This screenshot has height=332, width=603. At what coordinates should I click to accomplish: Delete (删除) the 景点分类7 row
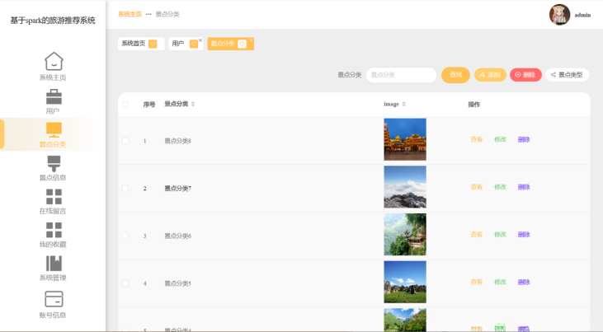click(x=524, y=187)
